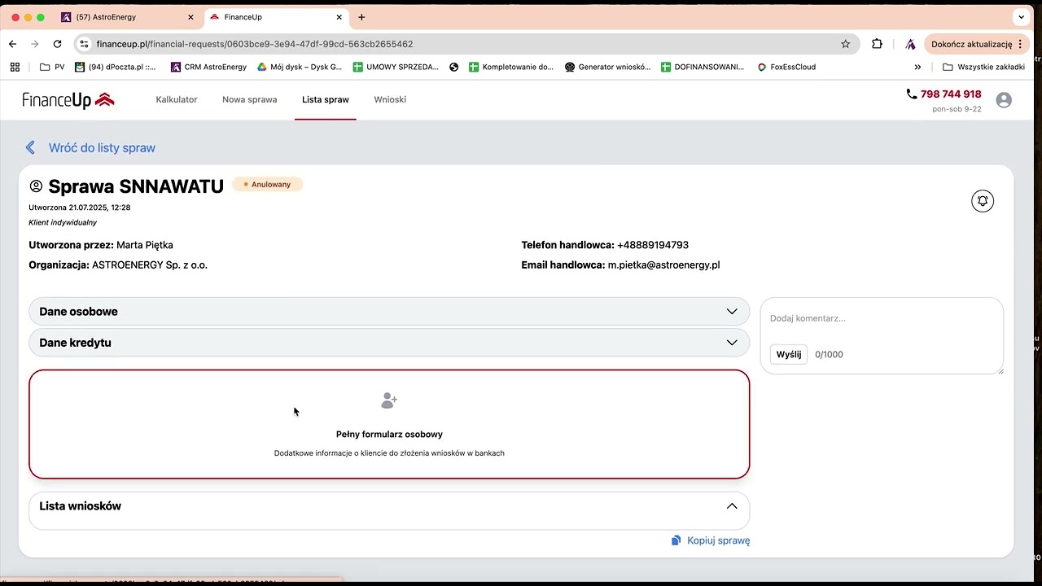Viewport: 1042px width, 586px height.
Task: Open the CRM AstroEnergy bookmark
Action: point(208,67)
